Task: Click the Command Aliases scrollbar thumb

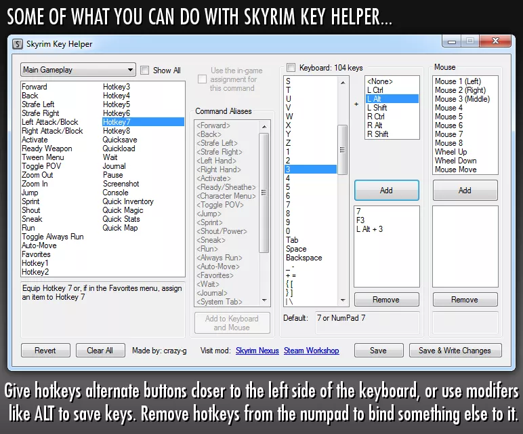Action: pos(264,193)
